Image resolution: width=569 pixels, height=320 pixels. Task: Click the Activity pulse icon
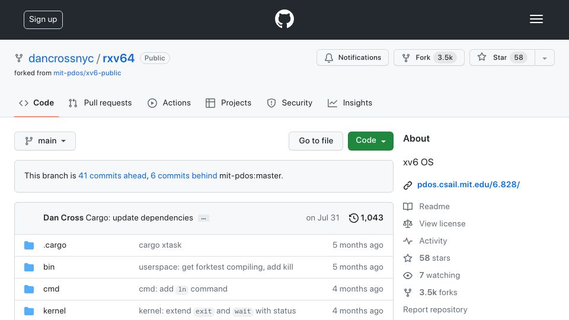pyautogui.click(x=408, y=241)
